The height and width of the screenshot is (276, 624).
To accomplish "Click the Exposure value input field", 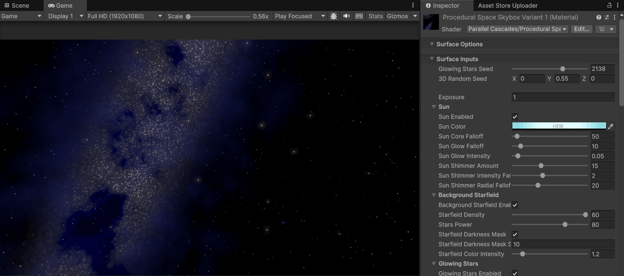I will pyautogui.click(x=563, y=97).
